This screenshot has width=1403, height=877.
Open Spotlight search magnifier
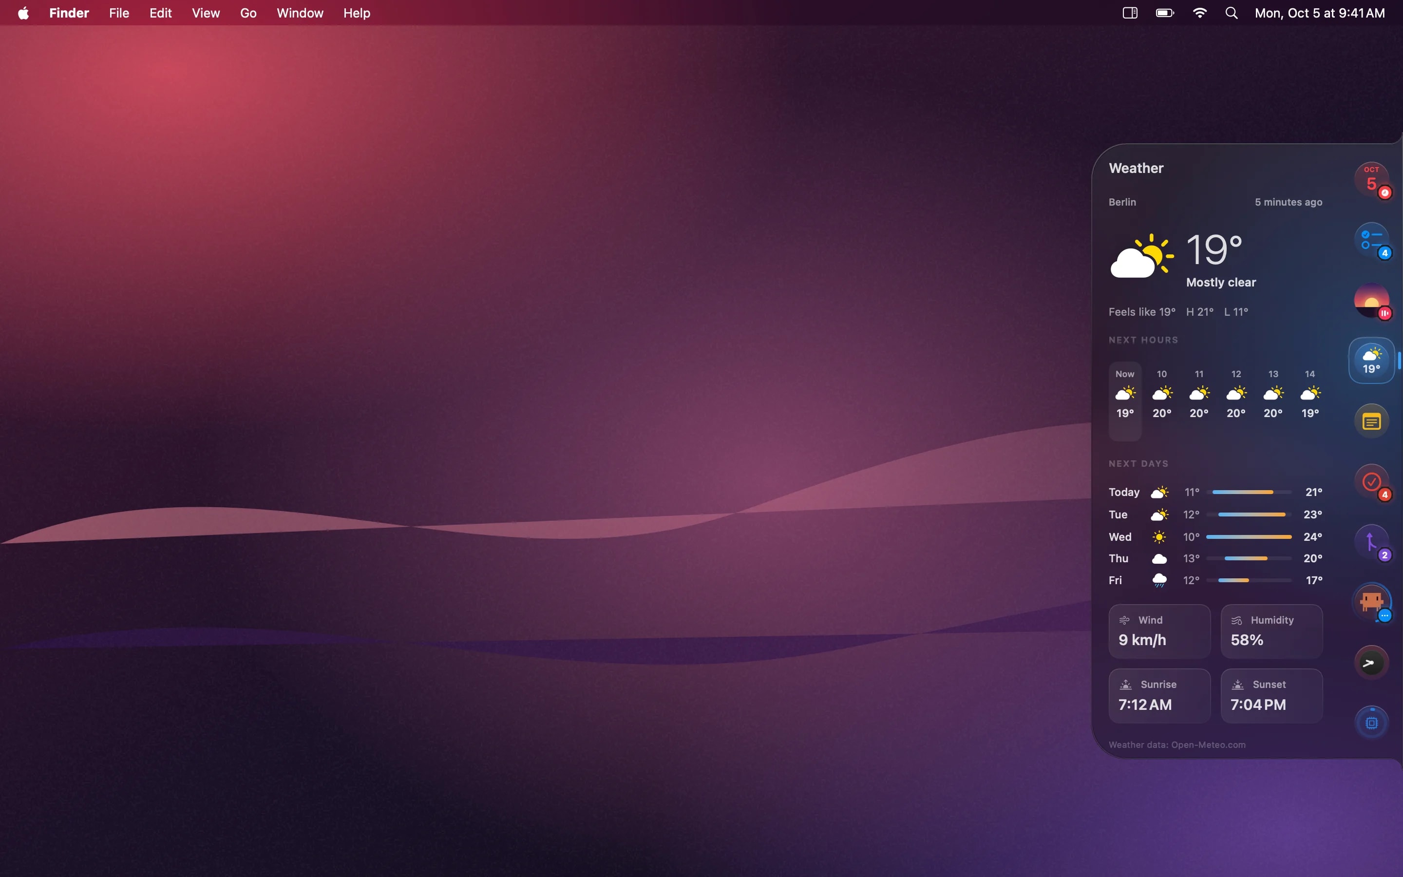(x=1232, y=13)
